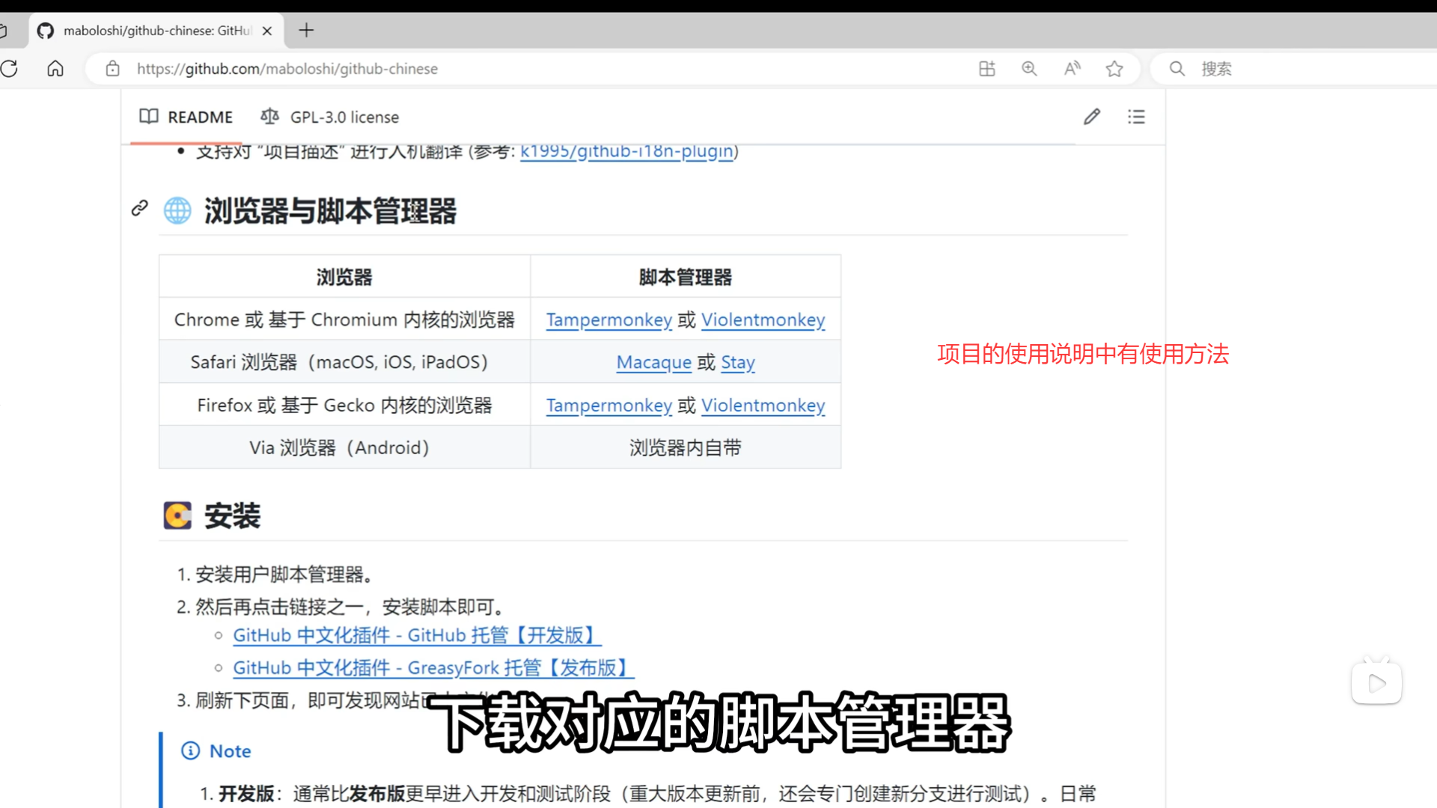Switch to the README tab
Viewport: 1437px width, 808px height.
tap(186, 117)
